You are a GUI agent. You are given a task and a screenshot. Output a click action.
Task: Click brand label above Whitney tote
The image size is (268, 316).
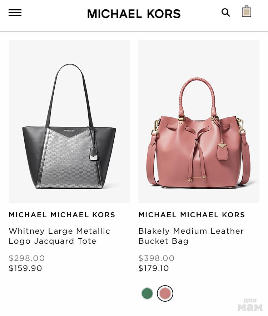point(62,215)
